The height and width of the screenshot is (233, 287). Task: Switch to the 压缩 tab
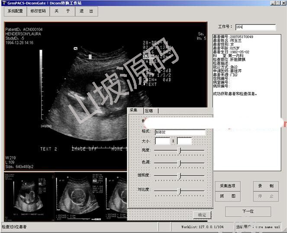point(148,111)
